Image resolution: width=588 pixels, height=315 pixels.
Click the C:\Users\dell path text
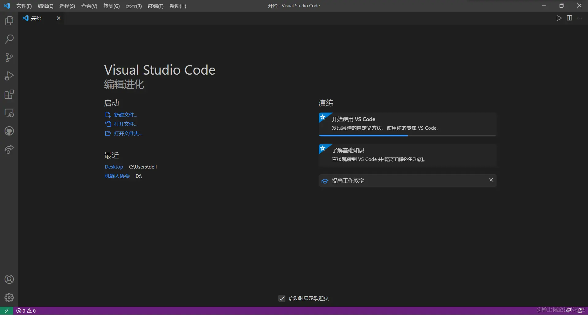pyautogui.click(x=143, y=167)
